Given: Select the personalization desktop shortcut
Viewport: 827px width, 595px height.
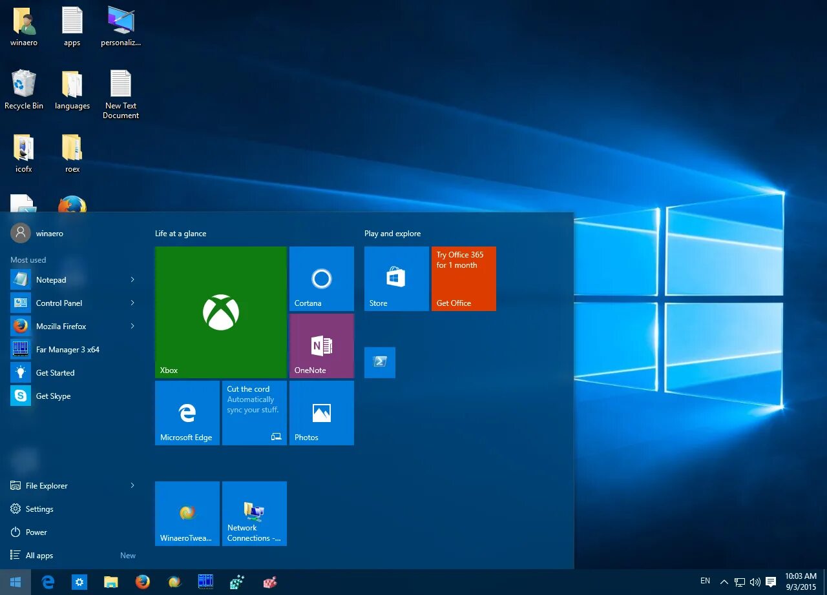Looking at the screenshot, I should pyautogui.click(x=121, y=27).
